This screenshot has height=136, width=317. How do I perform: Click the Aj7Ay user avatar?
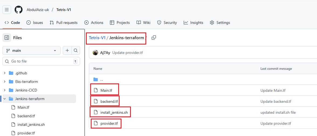click(95, 53)
